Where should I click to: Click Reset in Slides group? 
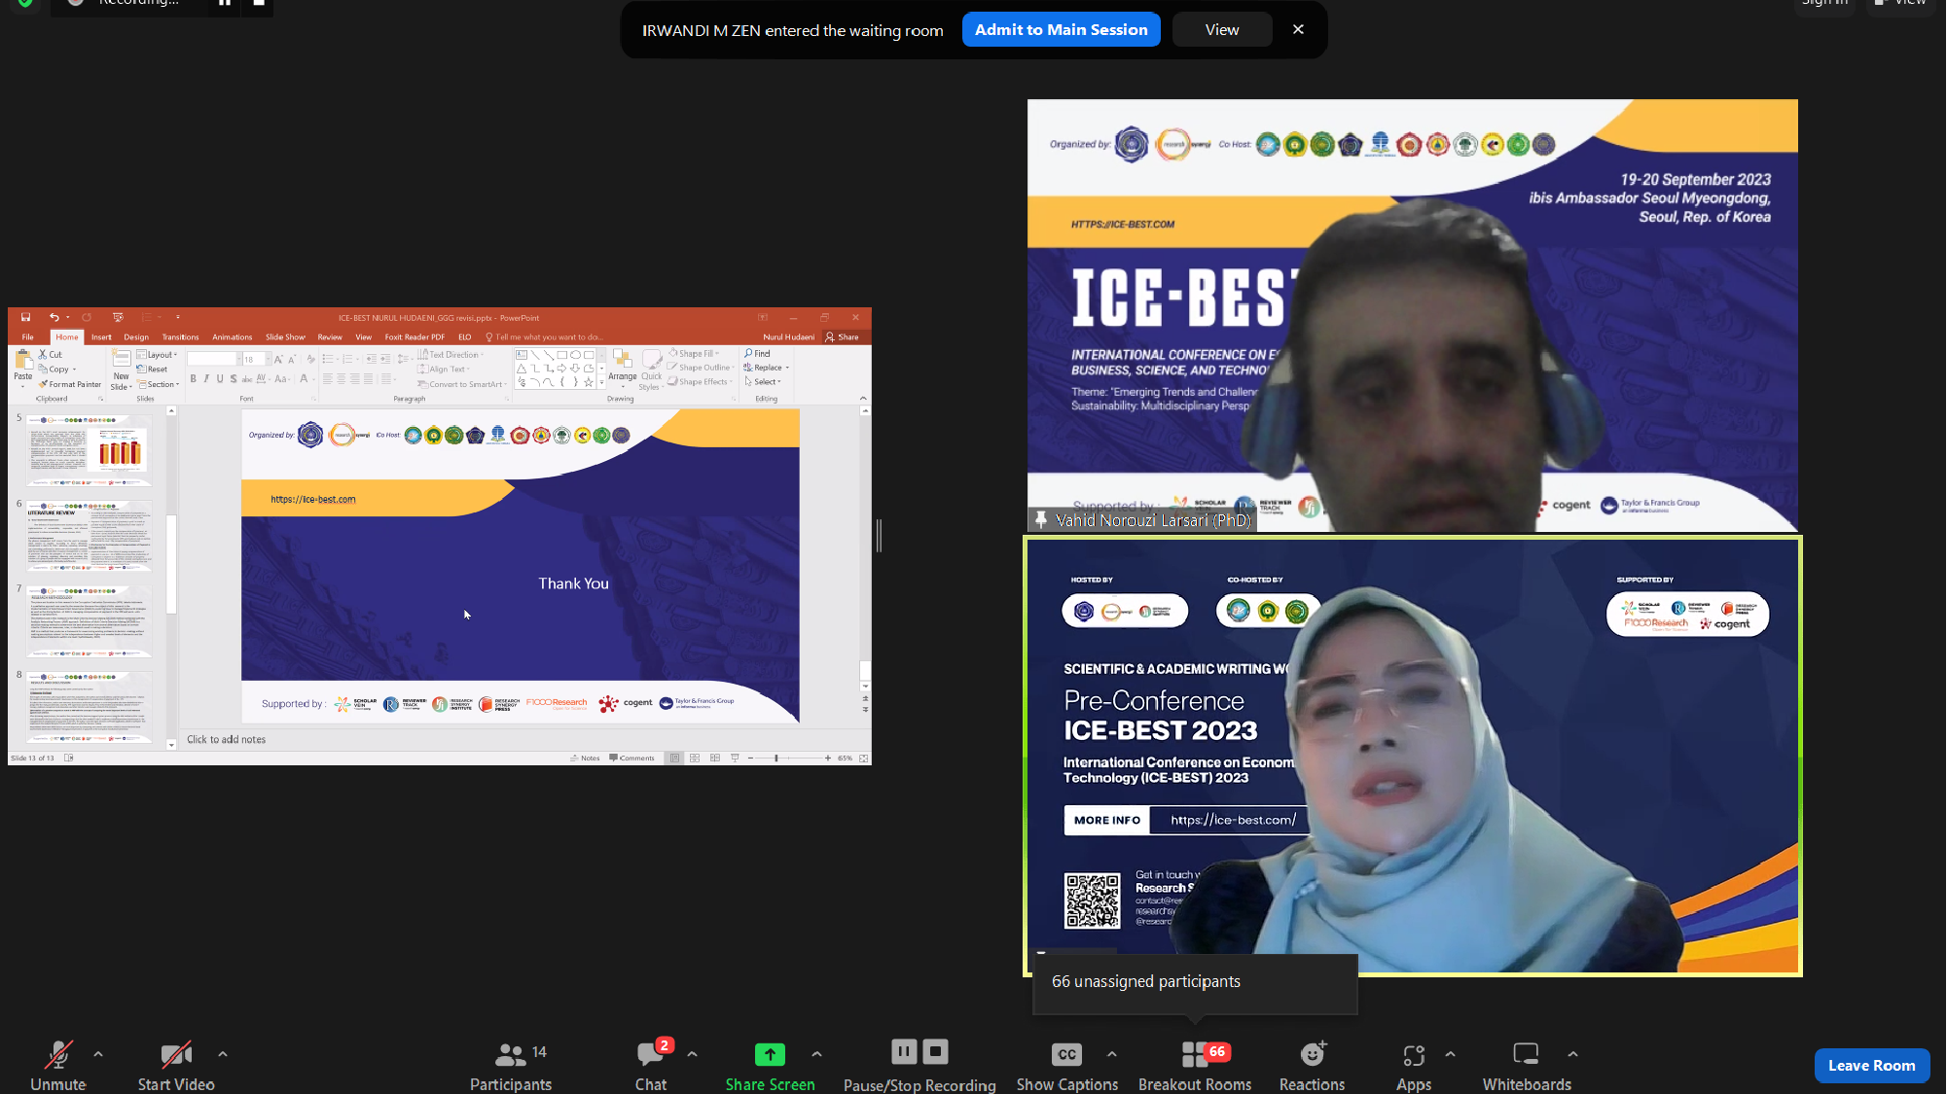point(153,370)
